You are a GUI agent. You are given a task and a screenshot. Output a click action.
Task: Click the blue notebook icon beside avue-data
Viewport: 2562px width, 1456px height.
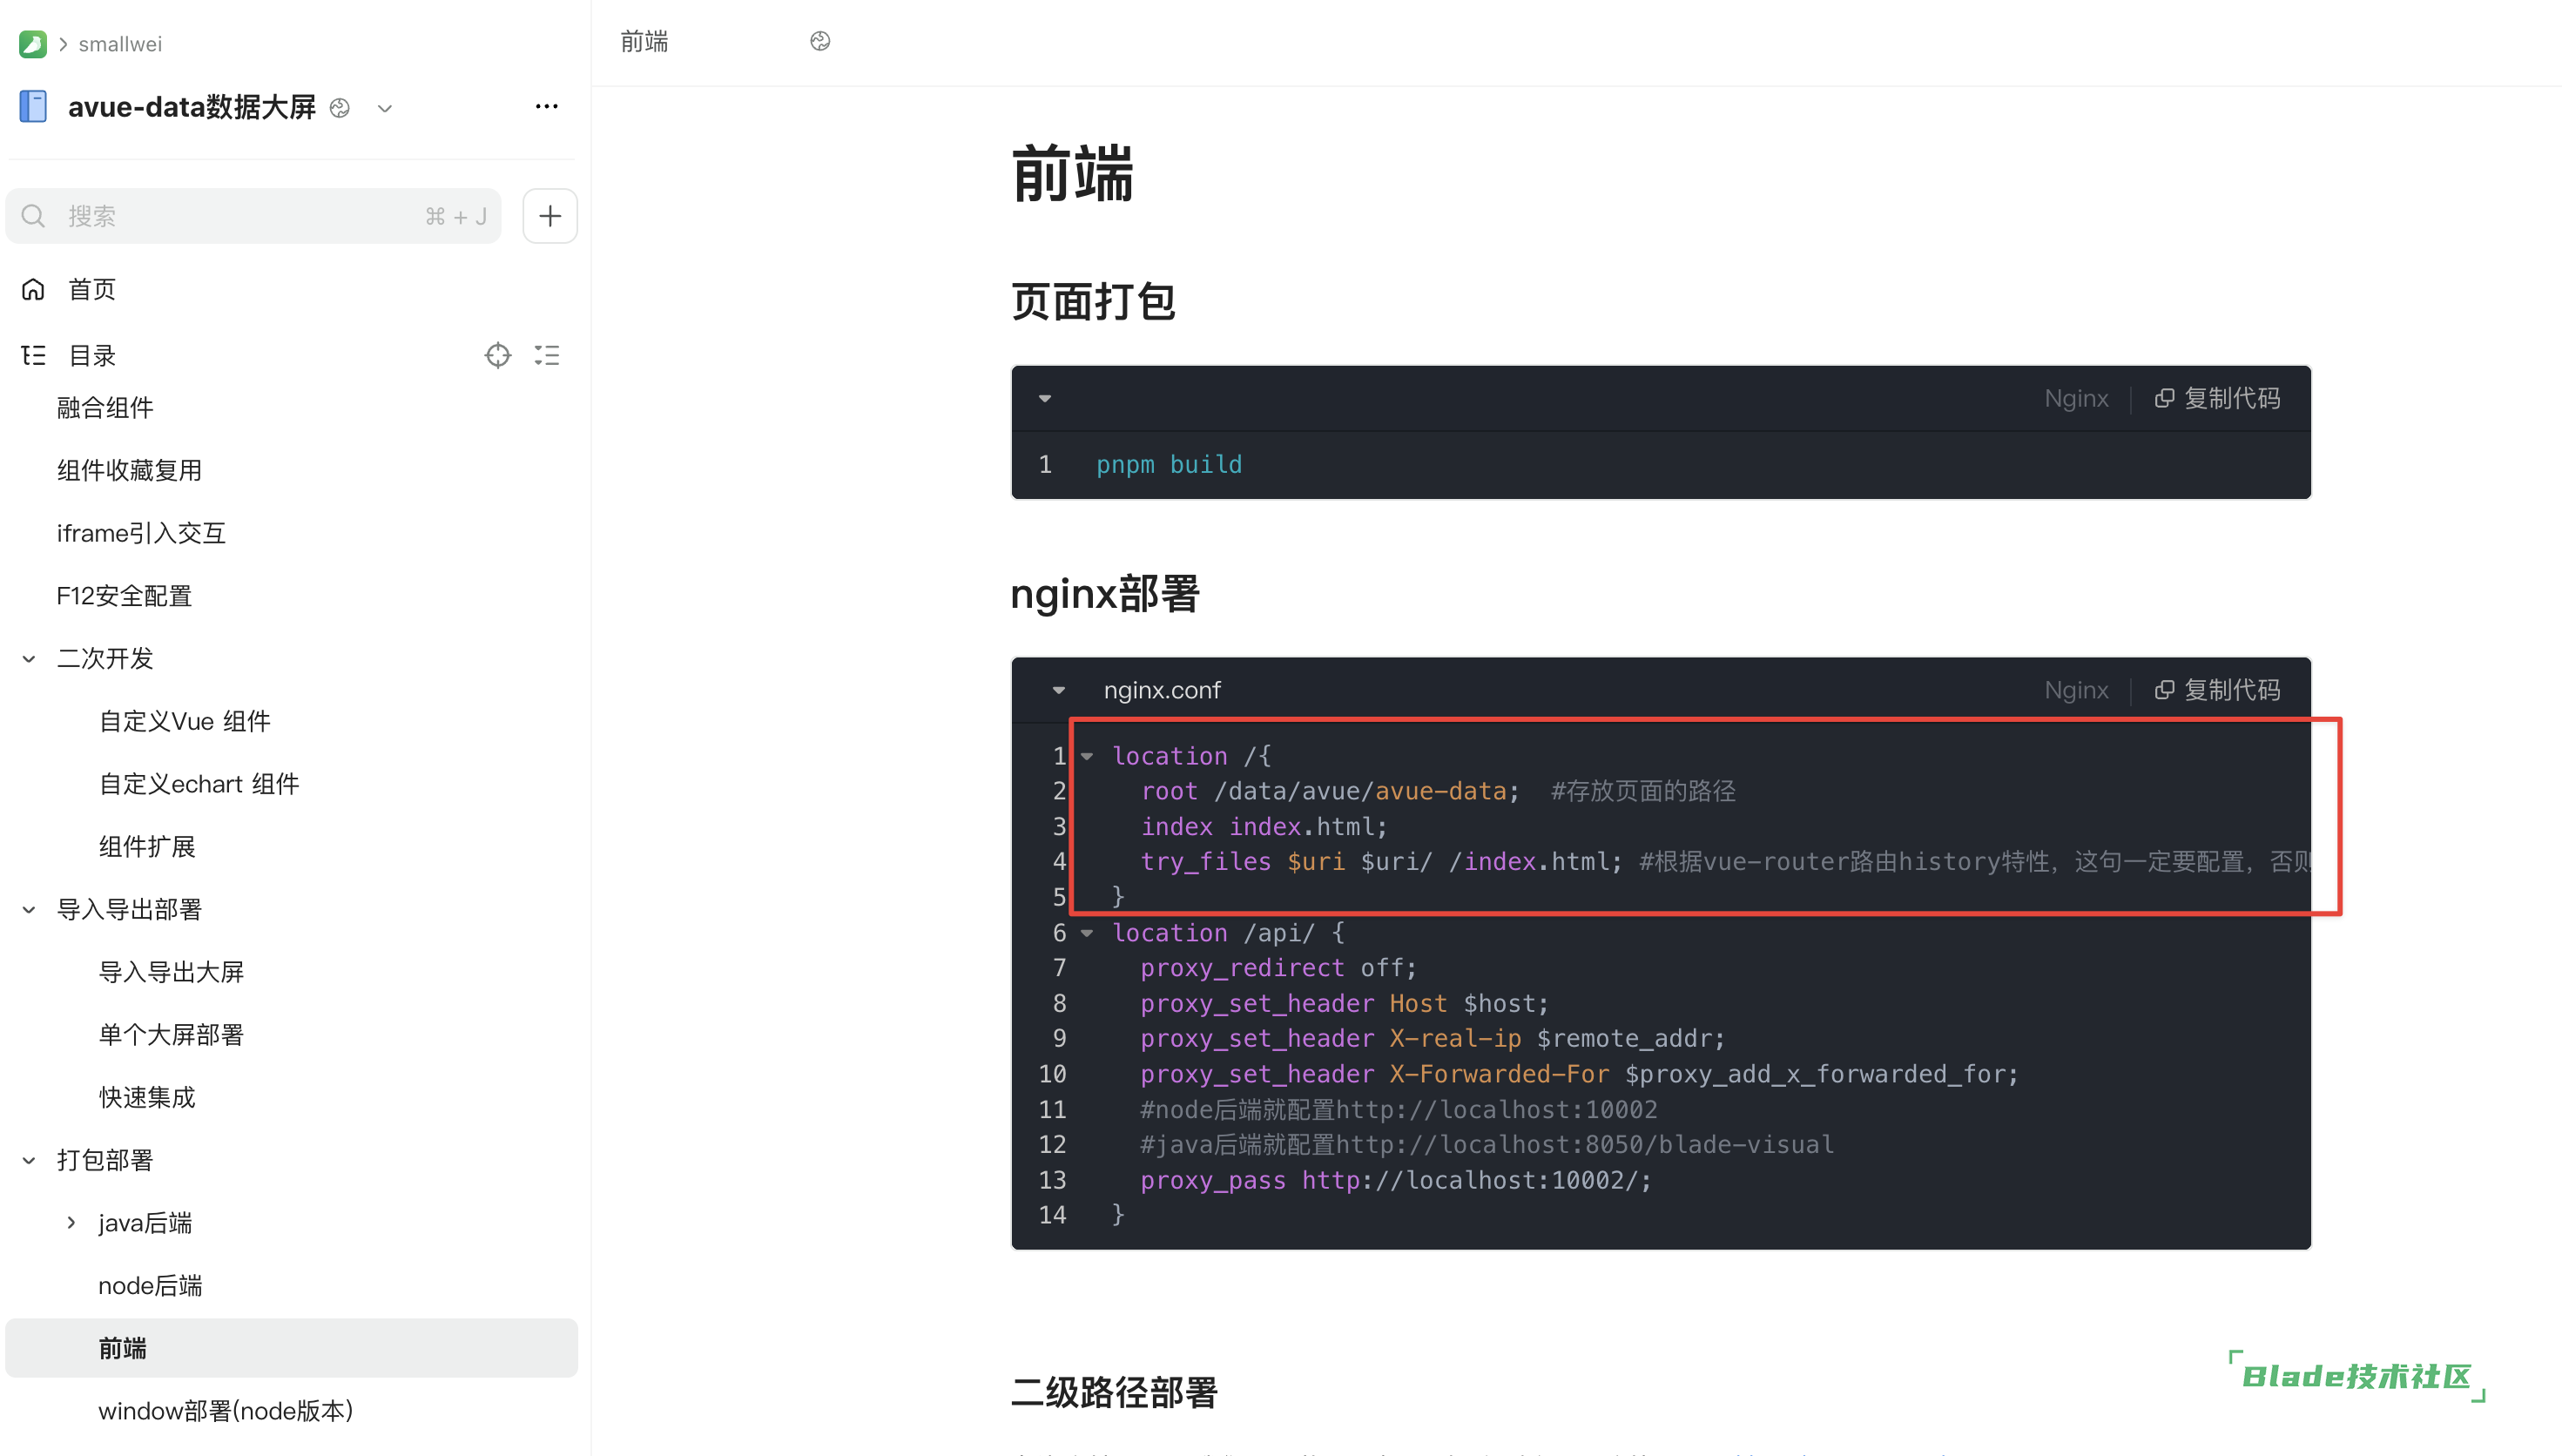[x=33, y=106]
